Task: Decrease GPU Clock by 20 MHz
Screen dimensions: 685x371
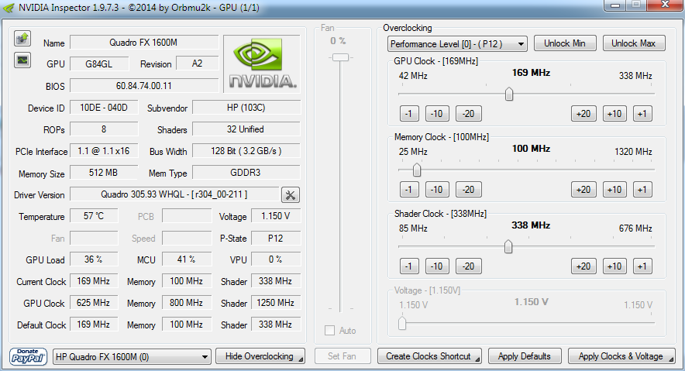Action: (469, 114)
